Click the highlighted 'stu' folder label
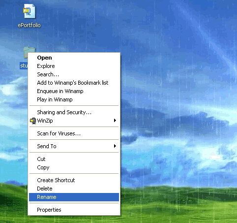 [24, 65]
